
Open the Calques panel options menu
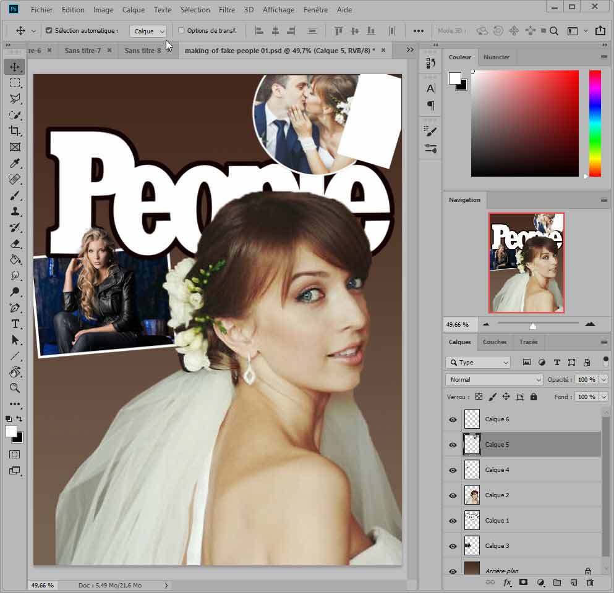tap(604, 342)
